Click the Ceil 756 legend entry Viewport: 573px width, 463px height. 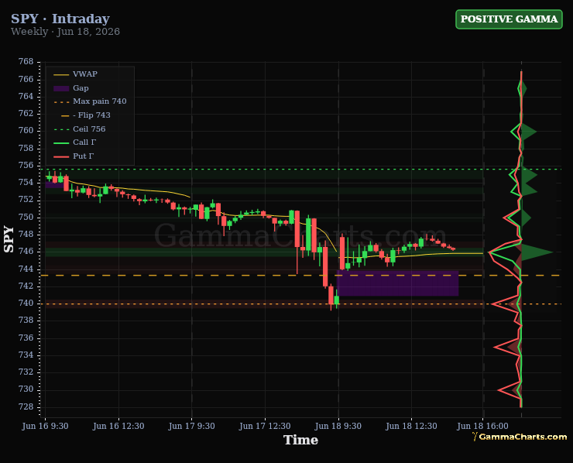79,129
